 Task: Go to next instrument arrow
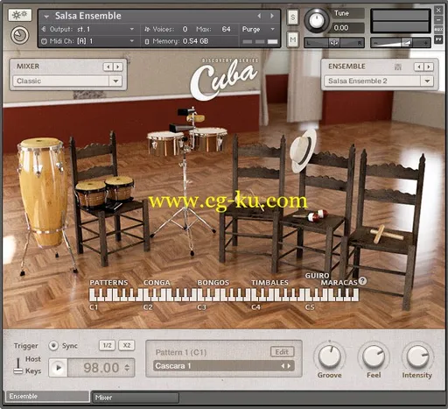click(x=272, y=16)
